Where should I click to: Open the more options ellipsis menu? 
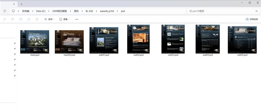(x=77, y=19)
